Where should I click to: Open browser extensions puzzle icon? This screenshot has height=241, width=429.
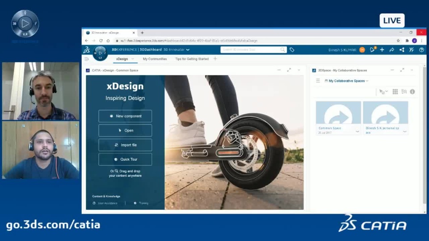(x=407, y=41)
